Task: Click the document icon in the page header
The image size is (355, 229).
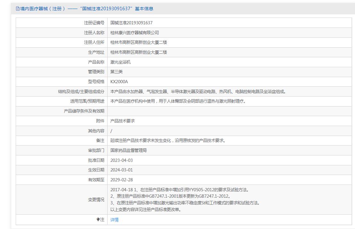Action: [x=18, y=9]
